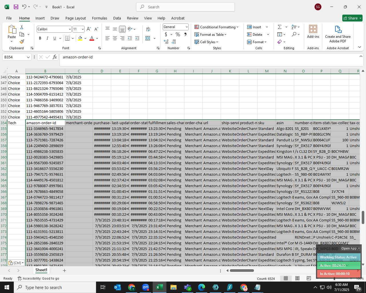
Task: Click the Increase Indent icon
Action: pyautogui.click(x=137, y=38)
